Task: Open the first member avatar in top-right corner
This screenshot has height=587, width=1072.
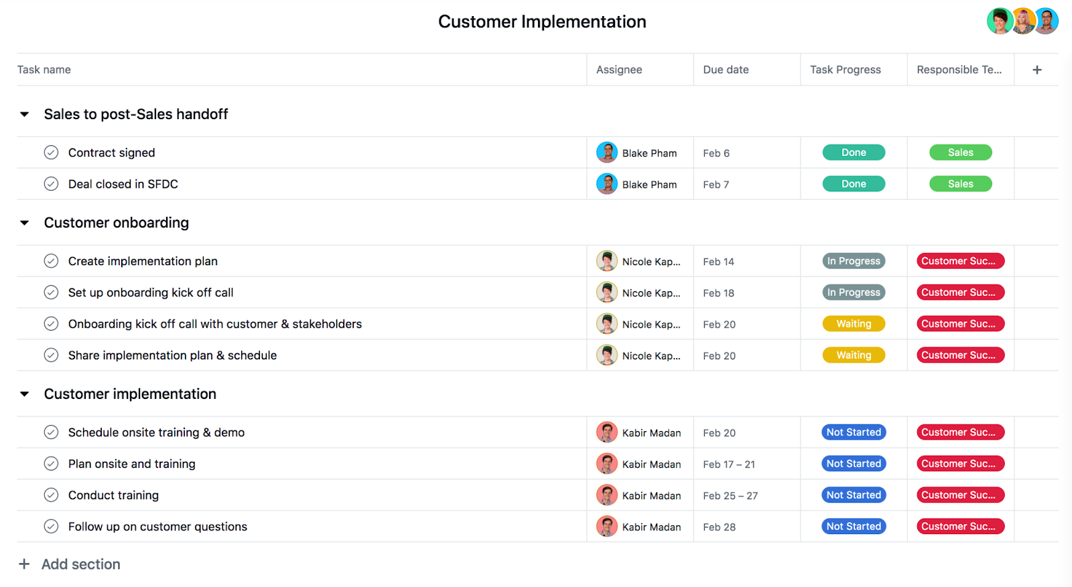Action: pyautogui.click(x=1000, y=21)
